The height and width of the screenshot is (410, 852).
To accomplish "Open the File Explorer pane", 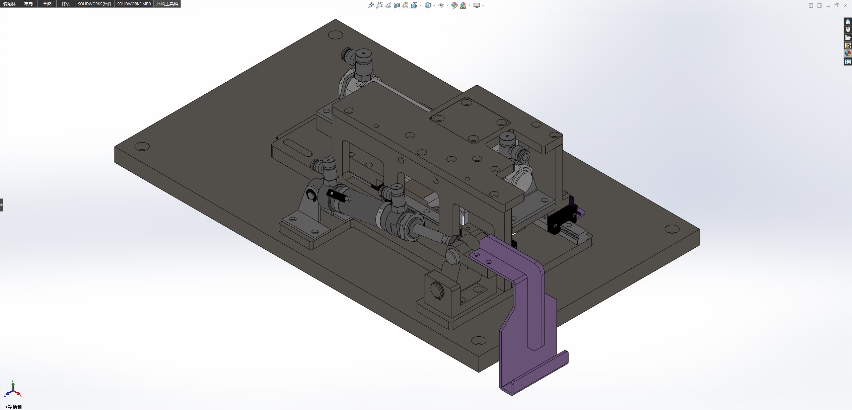I will [x=848, y=37].
